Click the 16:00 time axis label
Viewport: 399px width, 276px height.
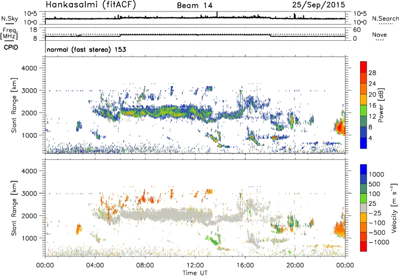[245, 266]
